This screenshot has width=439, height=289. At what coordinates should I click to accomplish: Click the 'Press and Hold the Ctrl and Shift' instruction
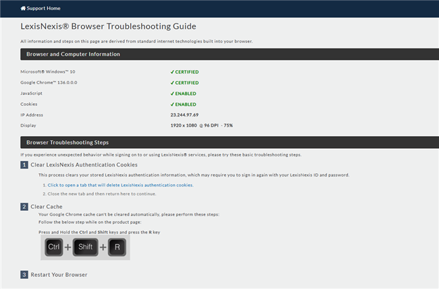(x=99, y=232)
